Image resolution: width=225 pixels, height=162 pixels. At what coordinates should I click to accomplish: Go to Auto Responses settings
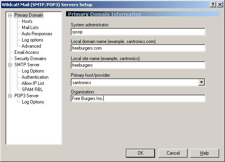click(x=37, y=34)
